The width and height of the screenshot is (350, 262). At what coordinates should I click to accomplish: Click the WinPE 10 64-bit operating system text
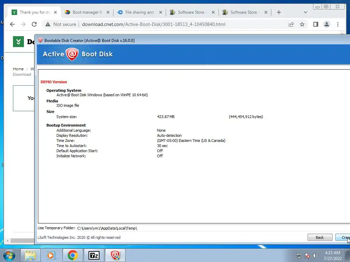102,95
